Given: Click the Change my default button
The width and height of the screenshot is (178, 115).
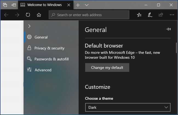Looking at the screenshot, I should (107, 67).
